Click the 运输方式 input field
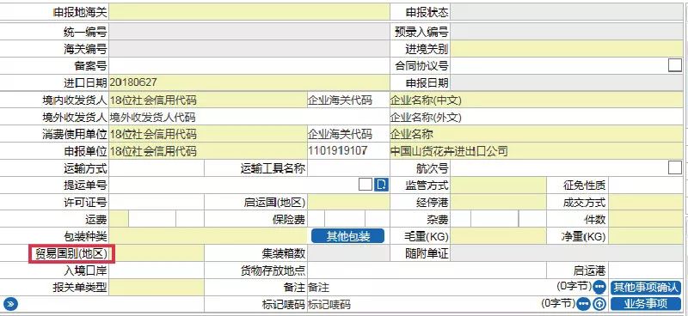The height and width of the screenshot is (316, 688). [x=157, y=167]
